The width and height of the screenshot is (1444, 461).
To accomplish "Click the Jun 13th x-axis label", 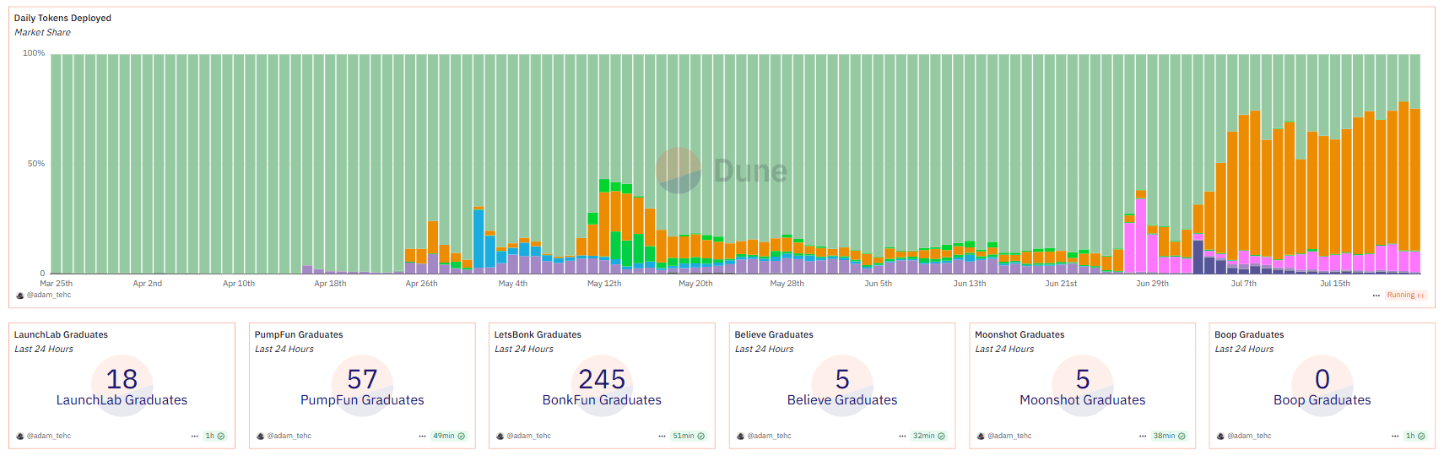I will (x=970, y=284).
